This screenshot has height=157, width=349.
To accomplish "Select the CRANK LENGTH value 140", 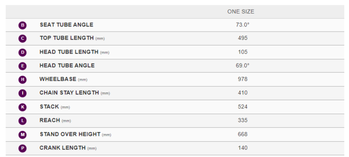I will click(243, 148).
